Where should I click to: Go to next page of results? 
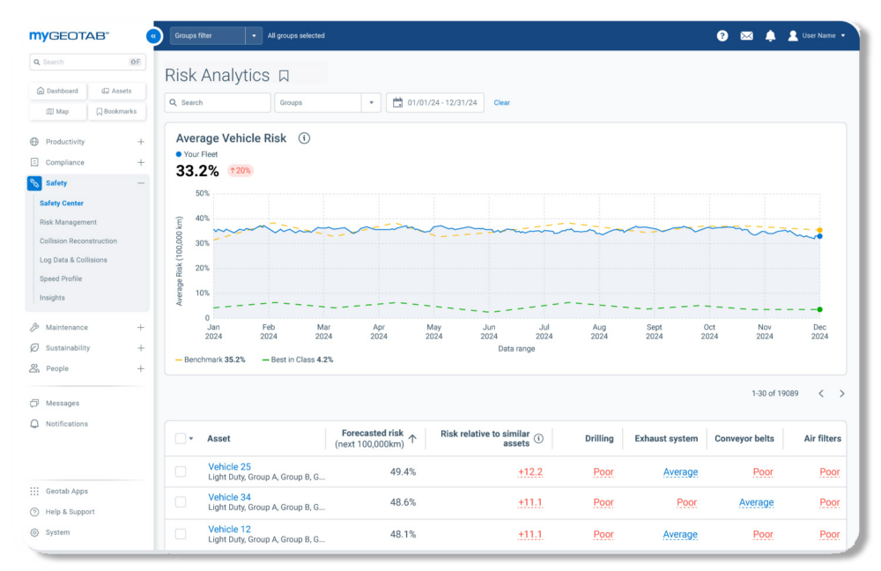[x=841, y=394]
